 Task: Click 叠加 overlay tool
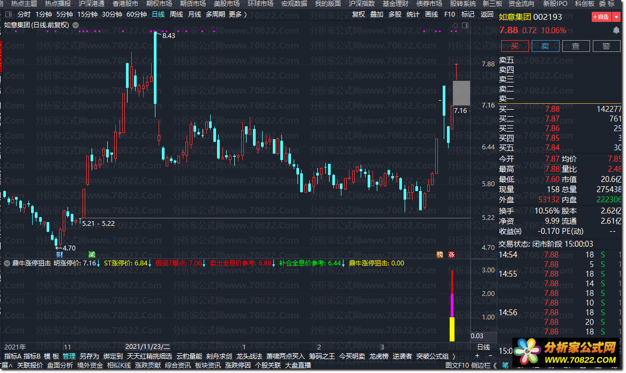(376, 14)
